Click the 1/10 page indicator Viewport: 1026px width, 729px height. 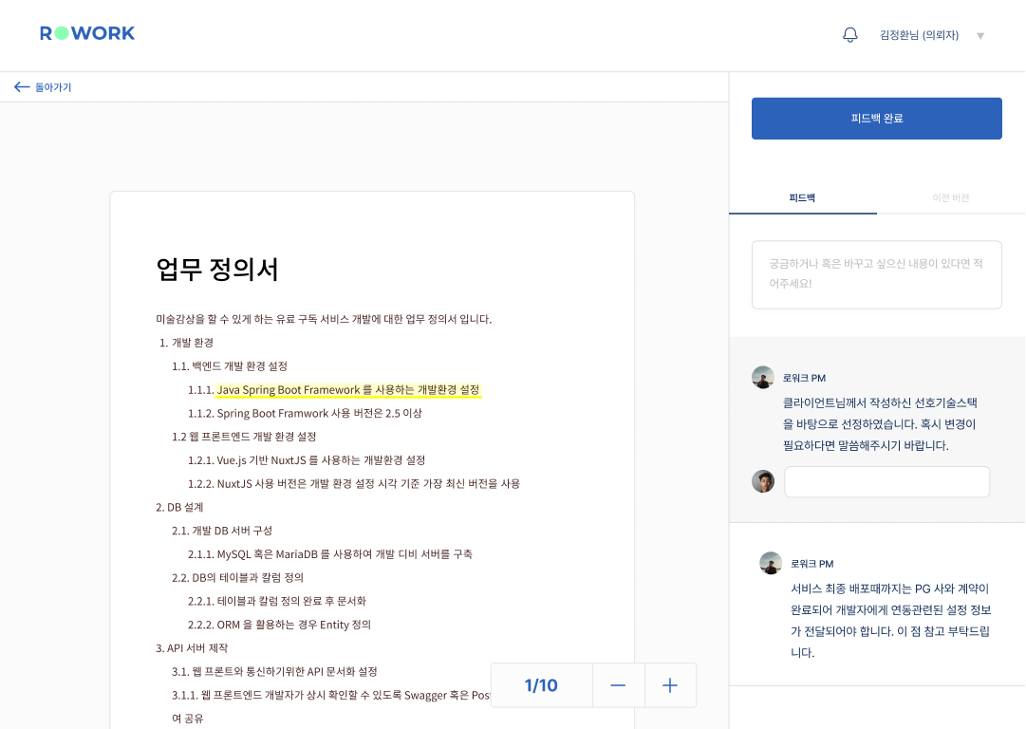point(540,684)
